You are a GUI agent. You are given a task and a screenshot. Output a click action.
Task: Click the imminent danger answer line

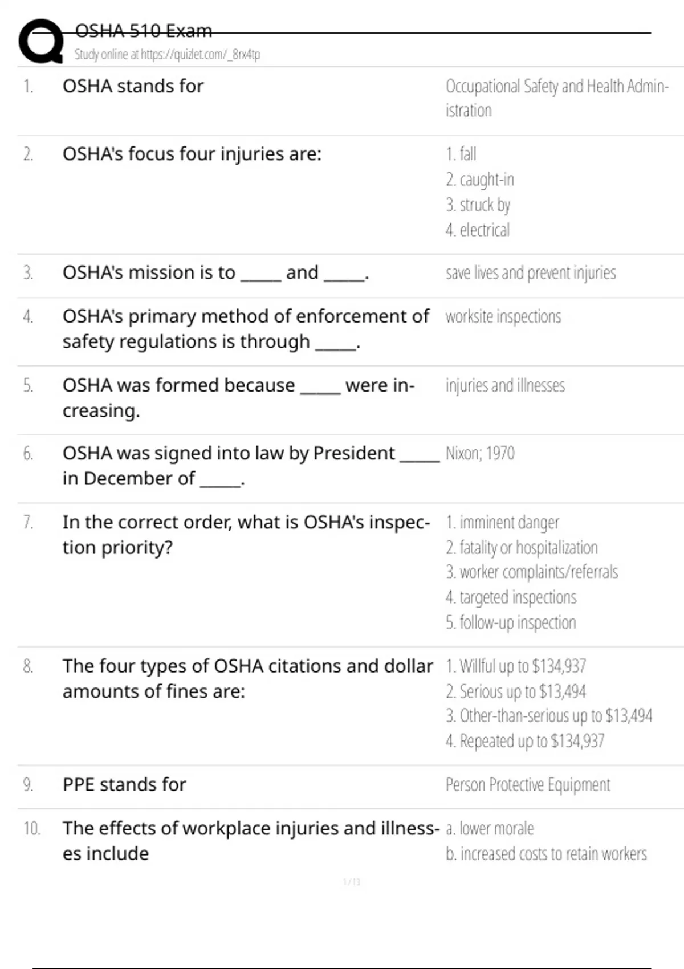(502, 522)
